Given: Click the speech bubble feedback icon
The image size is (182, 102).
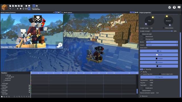Looking at the screenshot, I should pyautogui.click(x=179, y=7).
